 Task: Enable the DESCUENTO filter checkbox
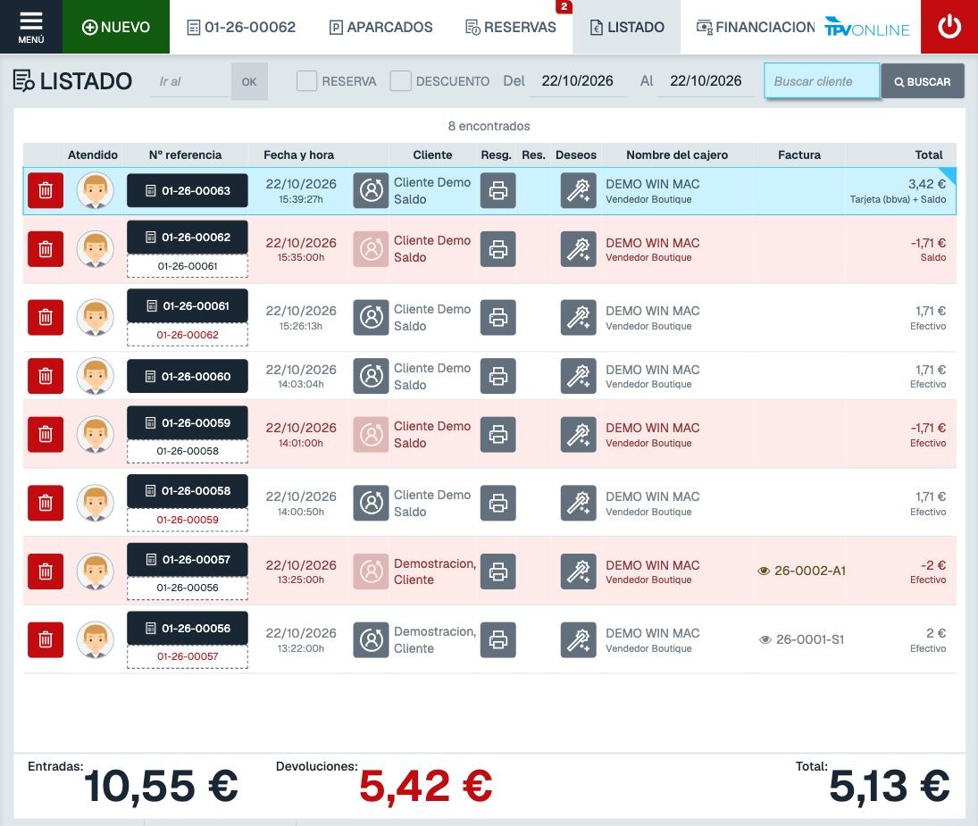(x=400, y=81)
